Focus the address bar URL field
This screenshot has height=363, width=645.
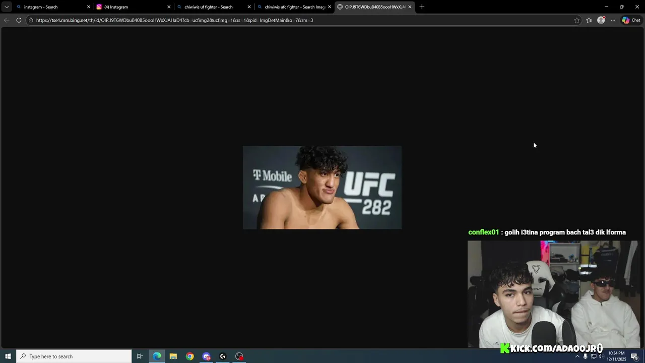click(x=302, y=20)
